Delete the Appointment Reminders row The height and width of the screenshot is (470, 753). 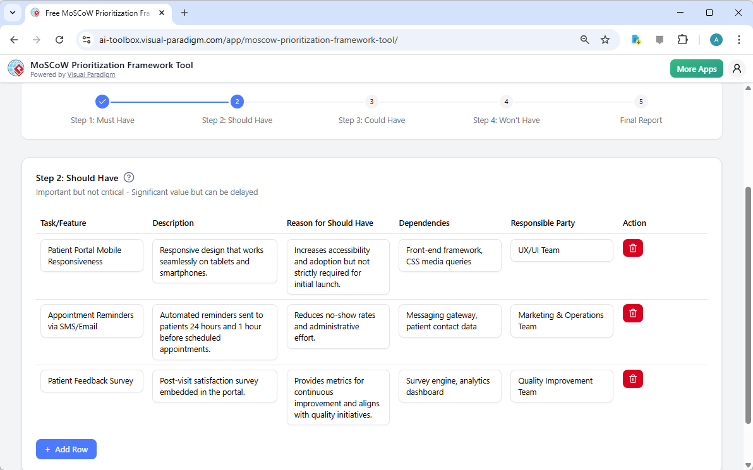[632, 313]
